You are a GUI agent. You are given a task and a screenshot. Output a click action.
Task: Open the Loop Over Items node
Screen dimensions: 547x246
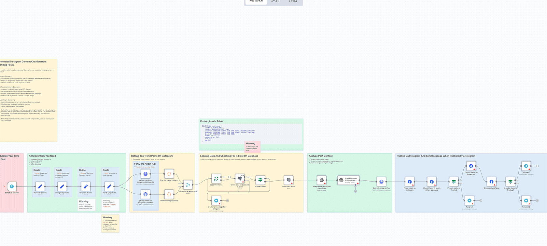click(216, 179)
